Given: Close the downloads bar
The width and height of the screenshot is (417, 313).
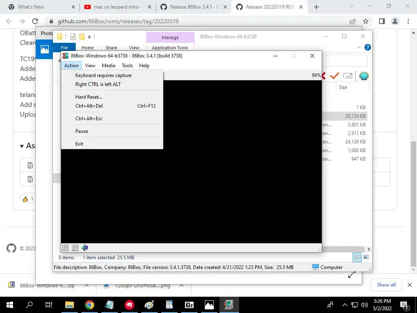Looking at the screenshot, I should coord(410,285).
